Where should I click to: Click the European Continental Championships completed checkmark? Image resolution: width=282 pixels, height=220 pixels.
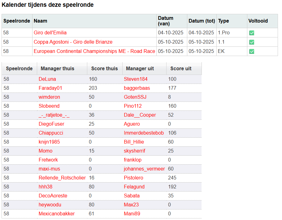pyautogui.click(x=252, y=51)
